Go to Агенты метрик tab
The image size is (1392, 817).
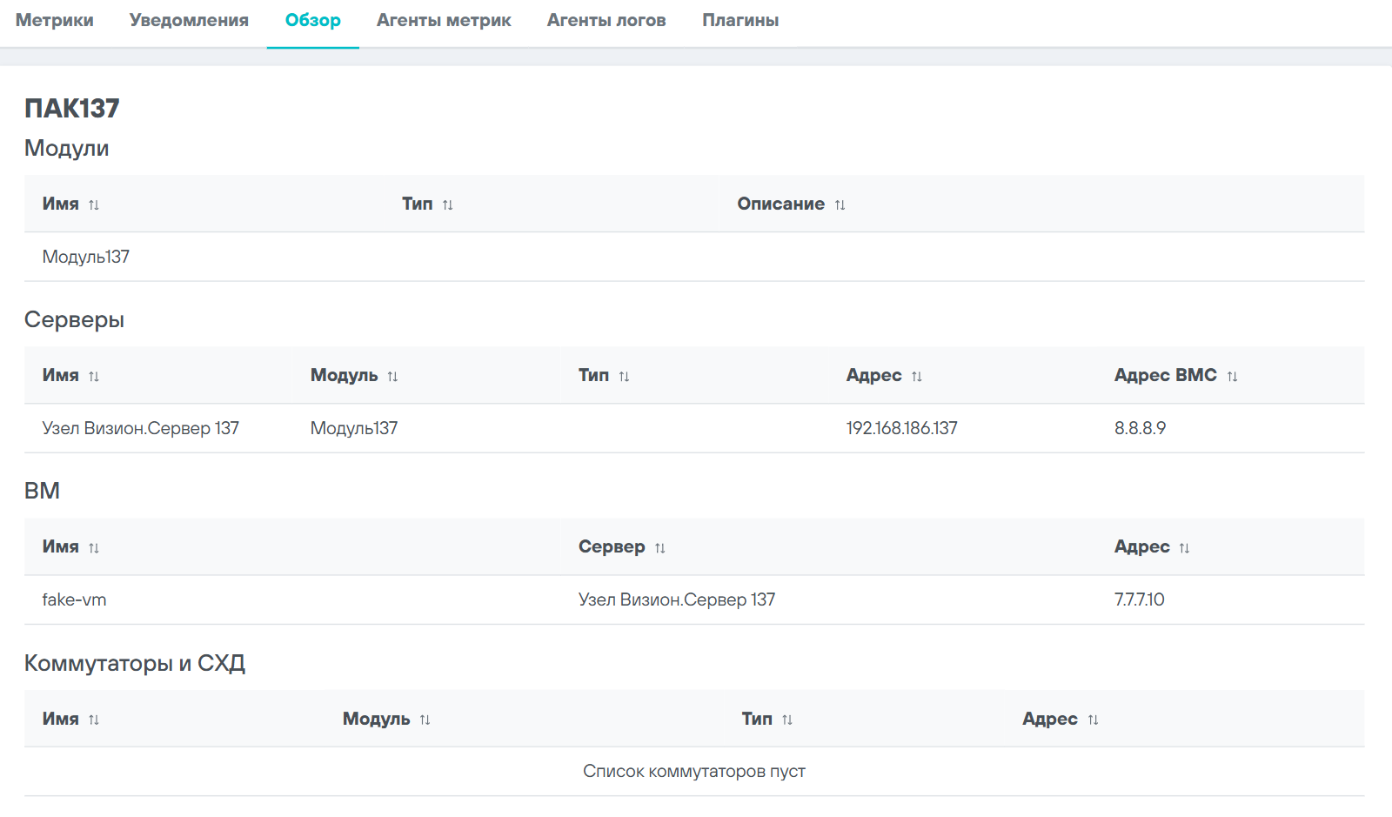444,20
